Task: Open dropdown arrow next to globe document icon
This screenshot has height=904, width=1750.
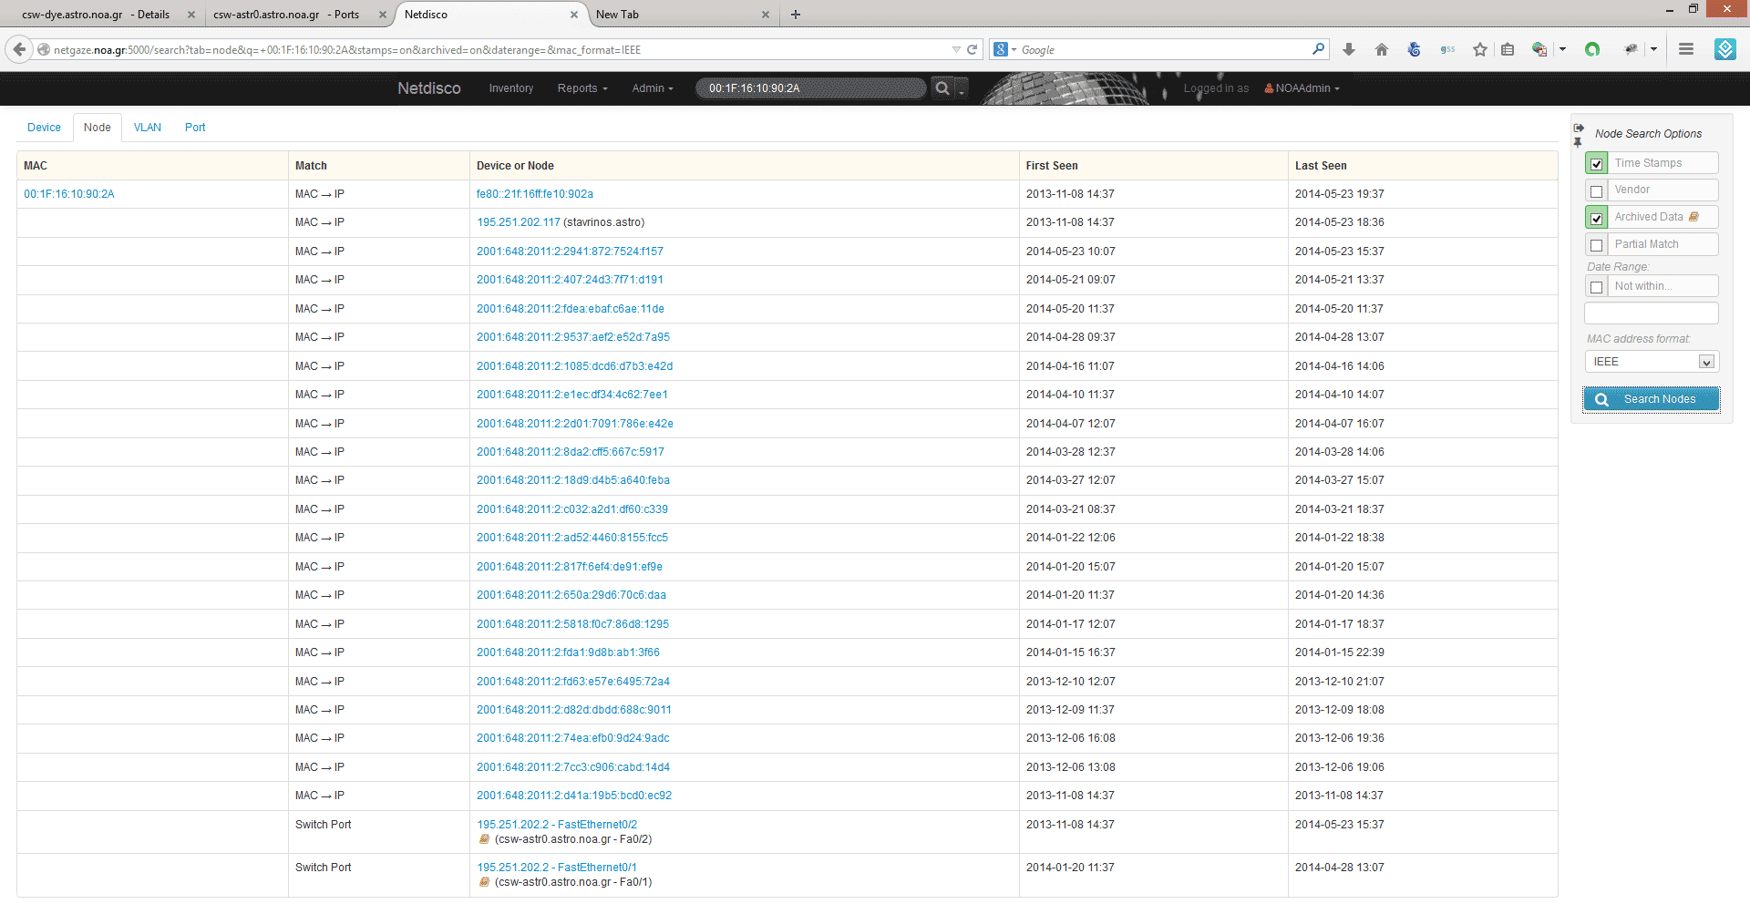Action: [1562, 49]
